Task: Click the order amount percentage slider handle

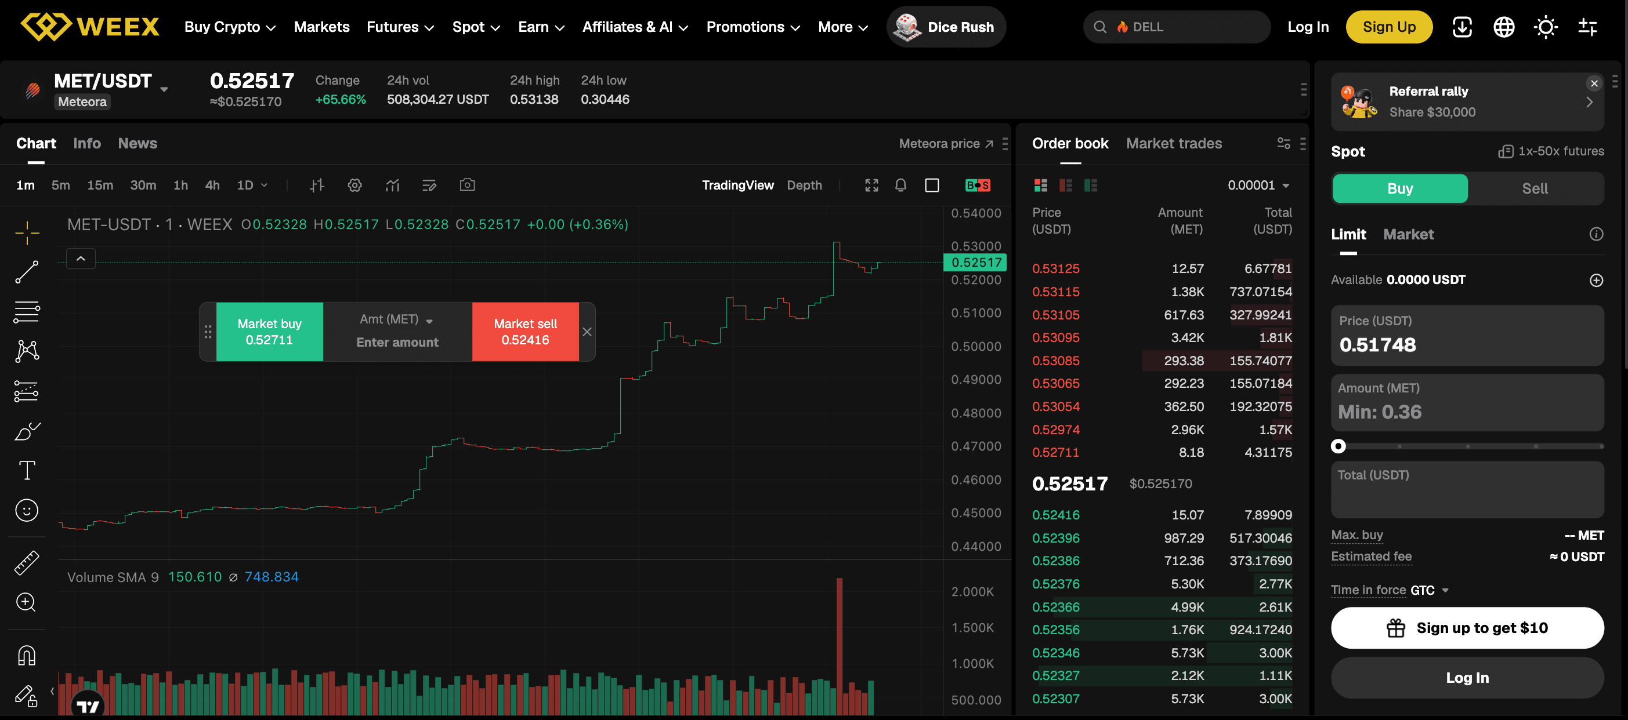Action: coord(1338,446)
